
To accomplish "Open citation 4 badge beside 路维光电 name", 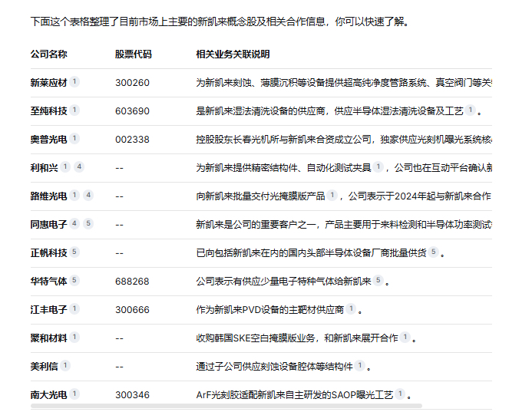I will tap(88, 196).
